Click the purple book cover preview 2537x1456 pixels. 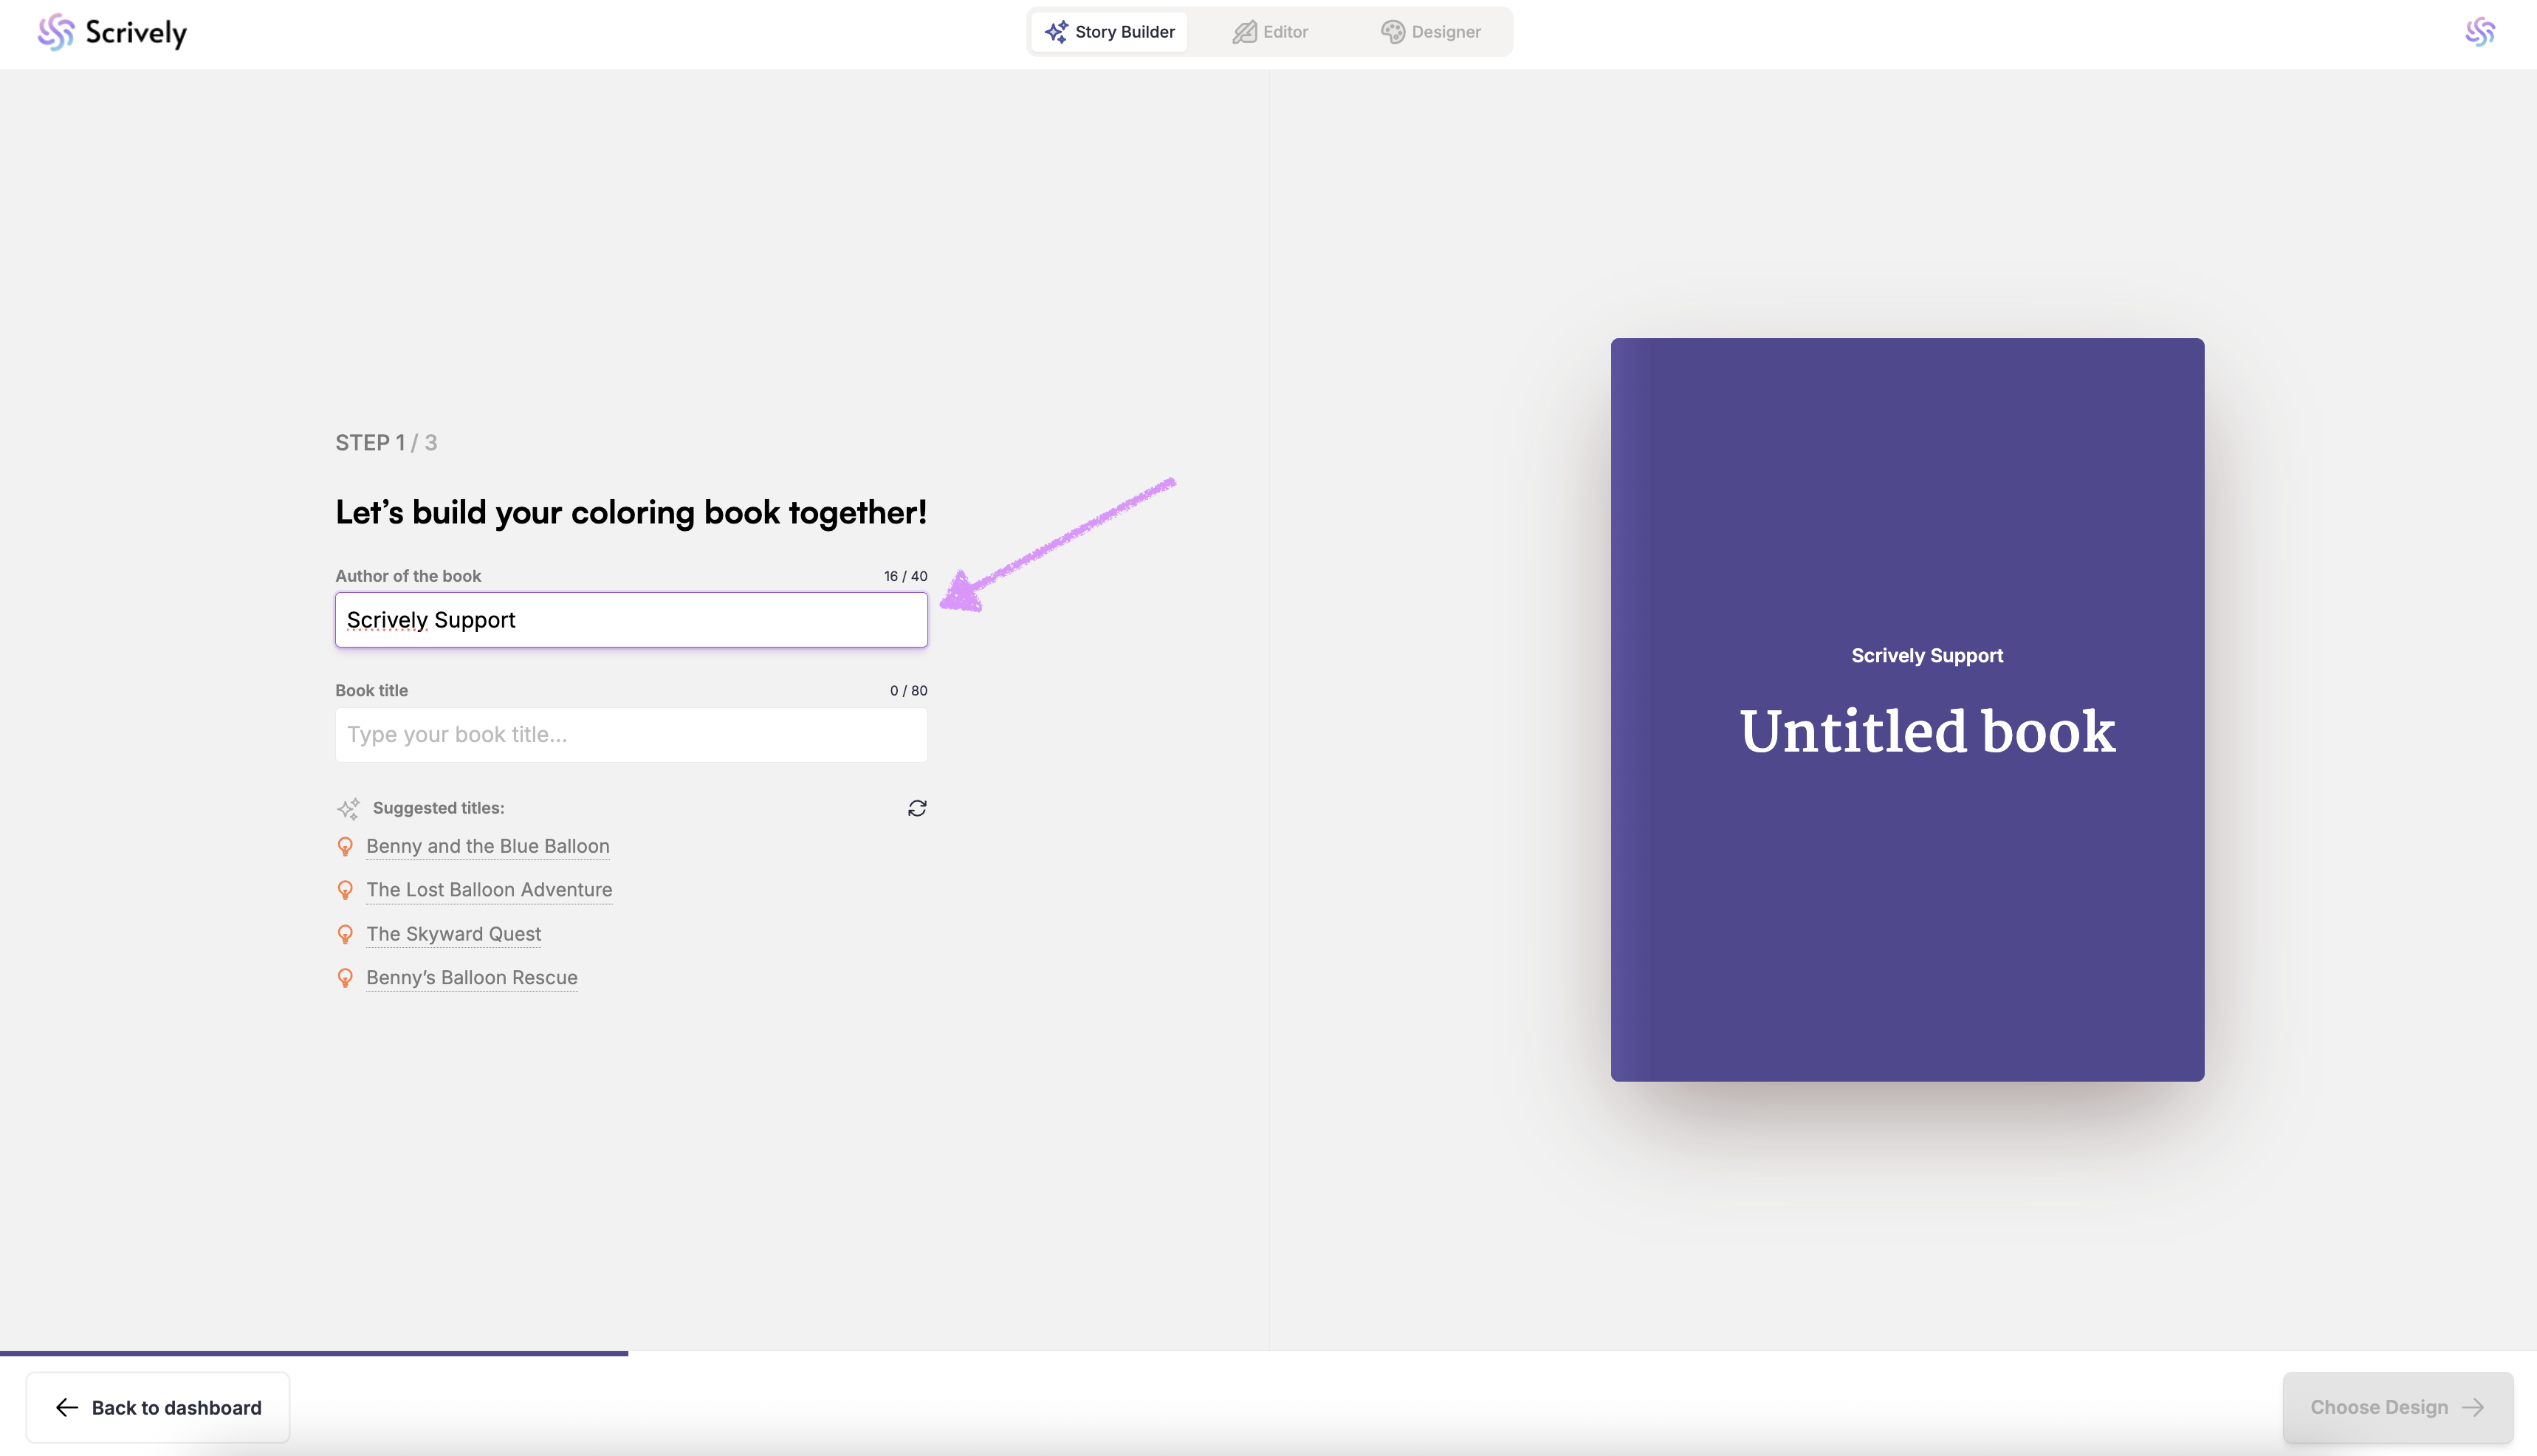[x=1906, y=709]
